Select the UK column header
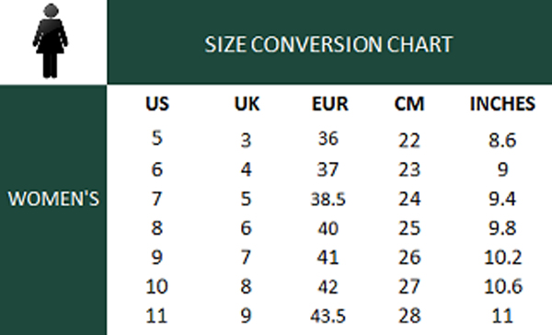552x335 pixels. point(247,104)
